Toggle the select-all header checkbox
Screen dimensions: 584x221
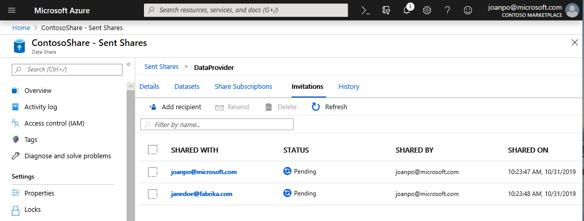click(x=153, y=150)
